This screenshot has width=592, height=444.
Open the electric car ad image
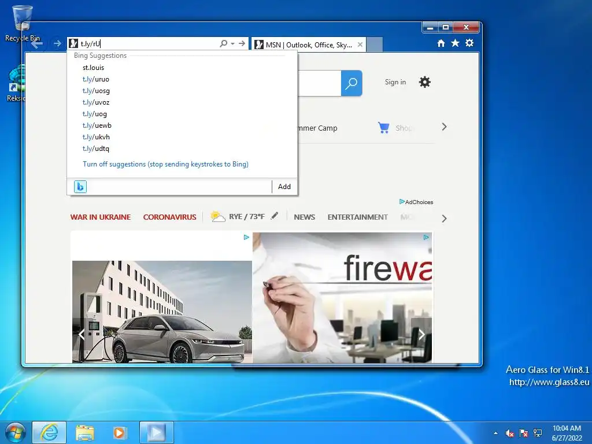click(x=162, y=312)
